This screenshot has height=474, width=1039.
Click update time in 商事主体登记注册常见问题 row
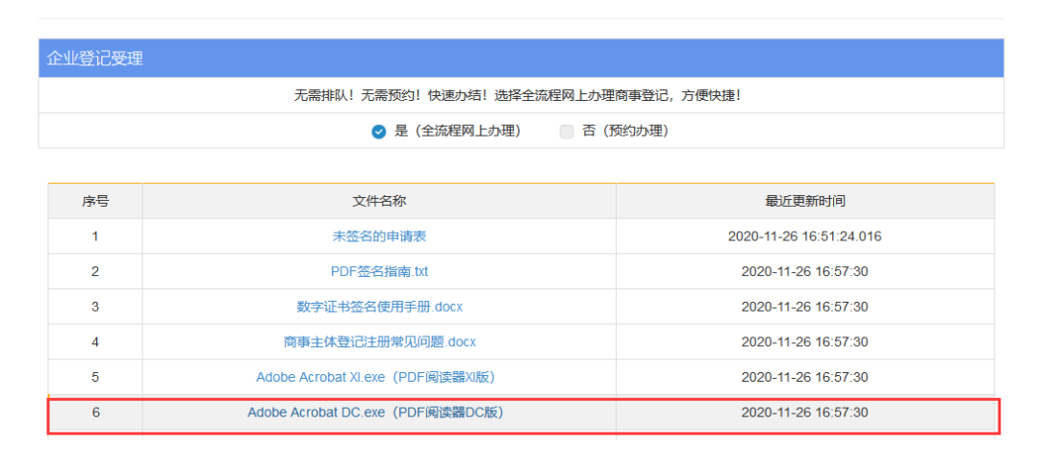(x=805, y=342)
